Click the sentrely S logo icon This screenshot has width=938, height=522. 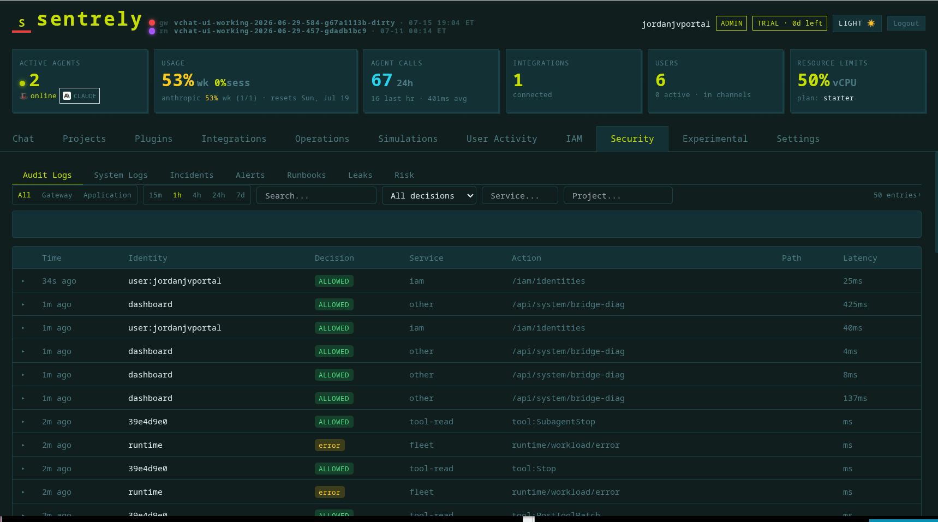pos(21,22)
